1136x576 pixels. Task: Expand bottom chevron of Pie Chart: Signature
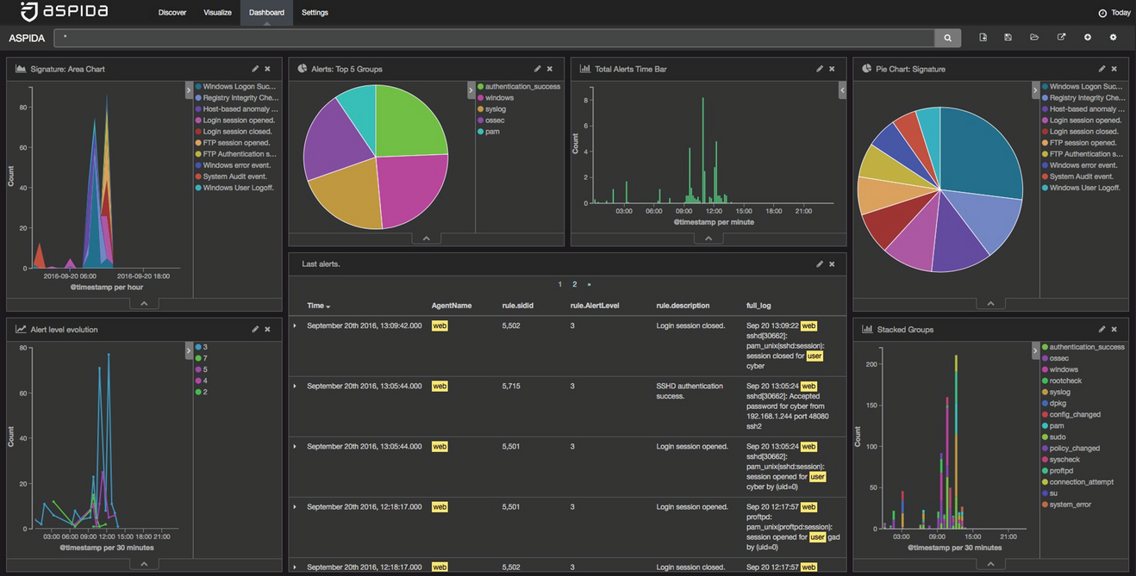tap(990, 304)
